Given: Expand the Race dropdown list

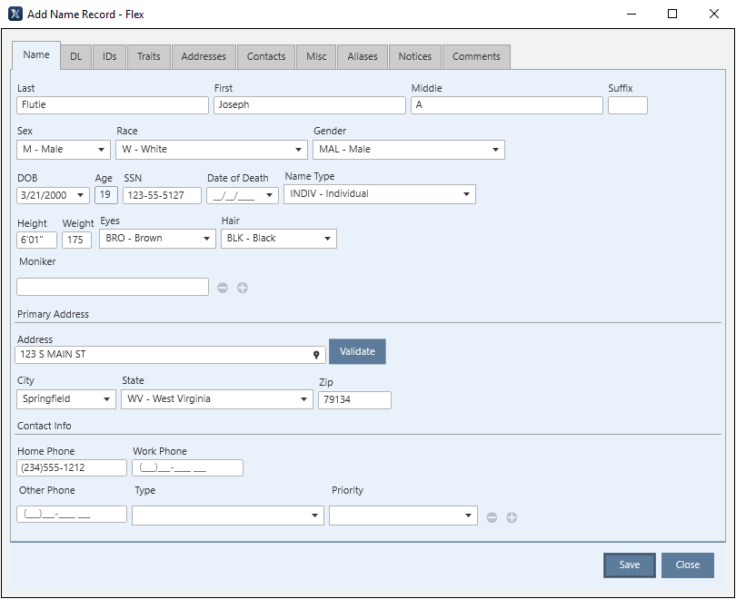Looking at the screenshot, I should click(212, 150).
